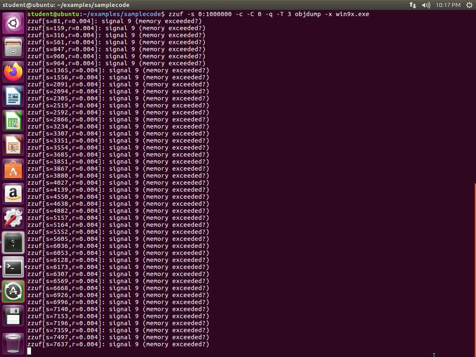
Task: Open the Software Updater
Action: [14, 291]
